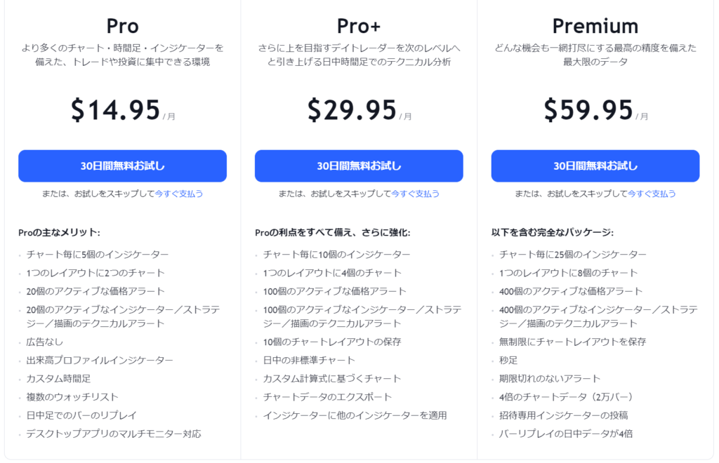Screen dimensions: 719x463
Task: Select the Premium plan heading
Action: pyautogui.click(x=595, y=26)
